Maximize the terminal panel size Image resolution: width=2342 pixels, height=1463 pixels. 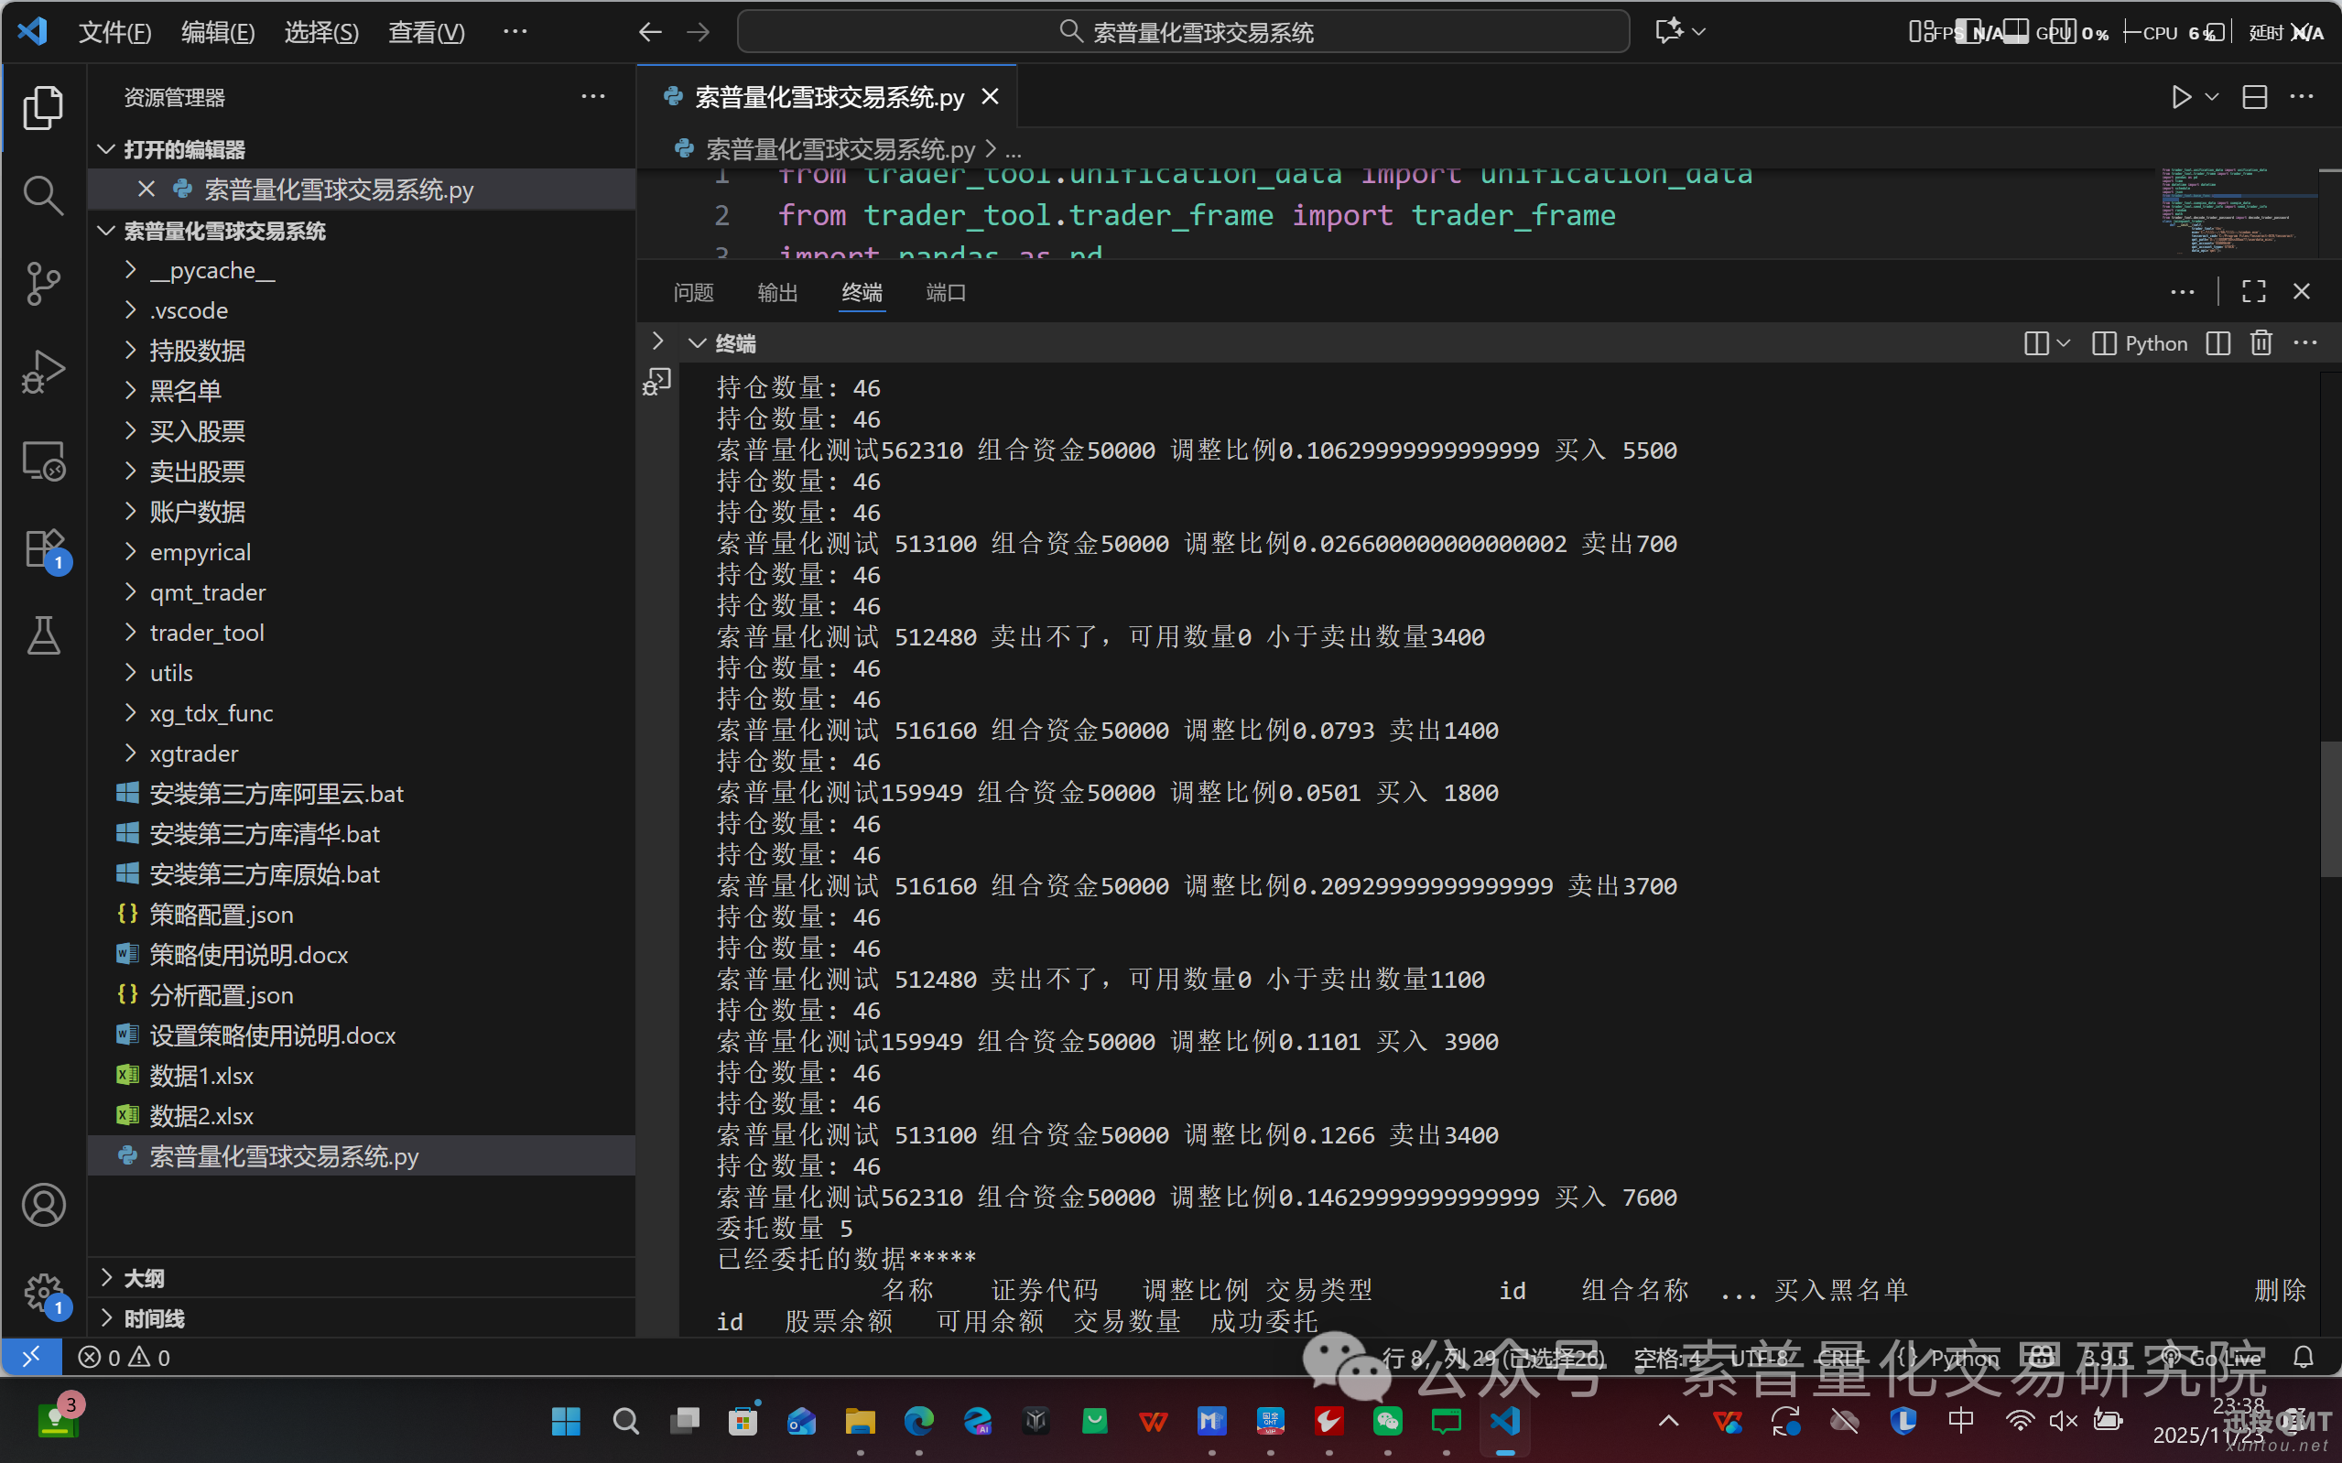coord(2253,291)
